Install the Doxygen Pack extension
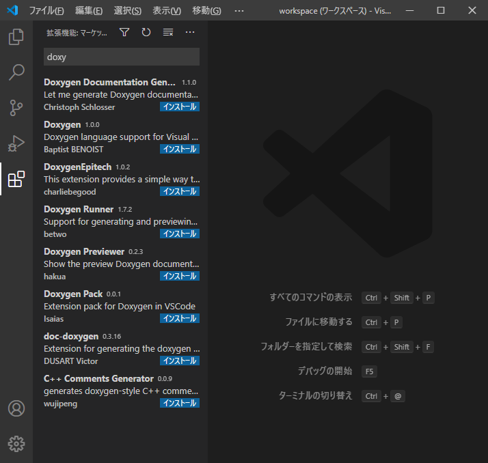This screenshot has width=488, height=463. 180,318
